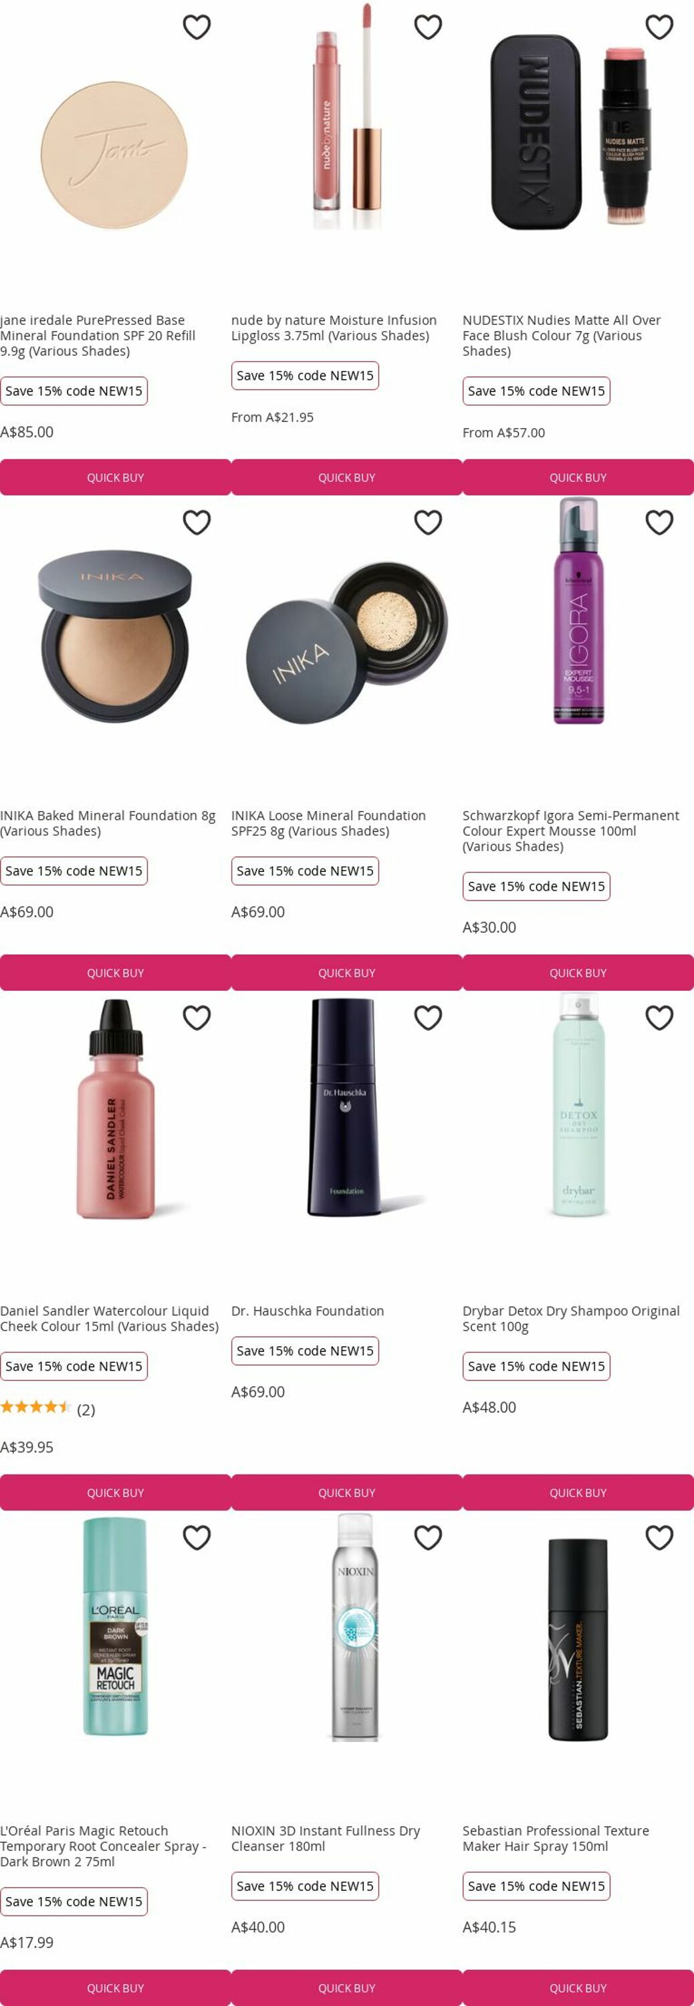Open the nude by nature lipgloss image
Image resolution: width=694 pixels, height=2006 pixels.
(346, 117)
